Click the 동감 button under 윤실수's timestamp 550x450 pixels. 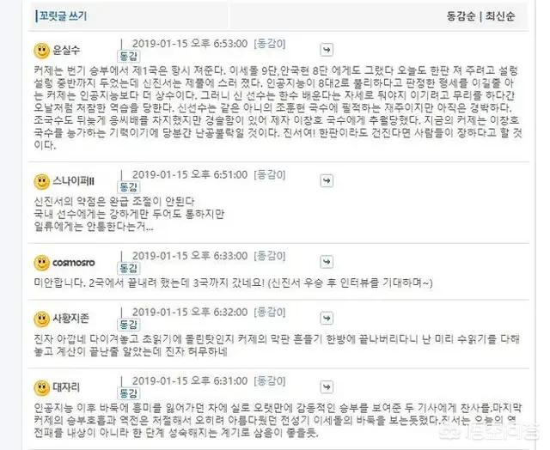(128, 56)
